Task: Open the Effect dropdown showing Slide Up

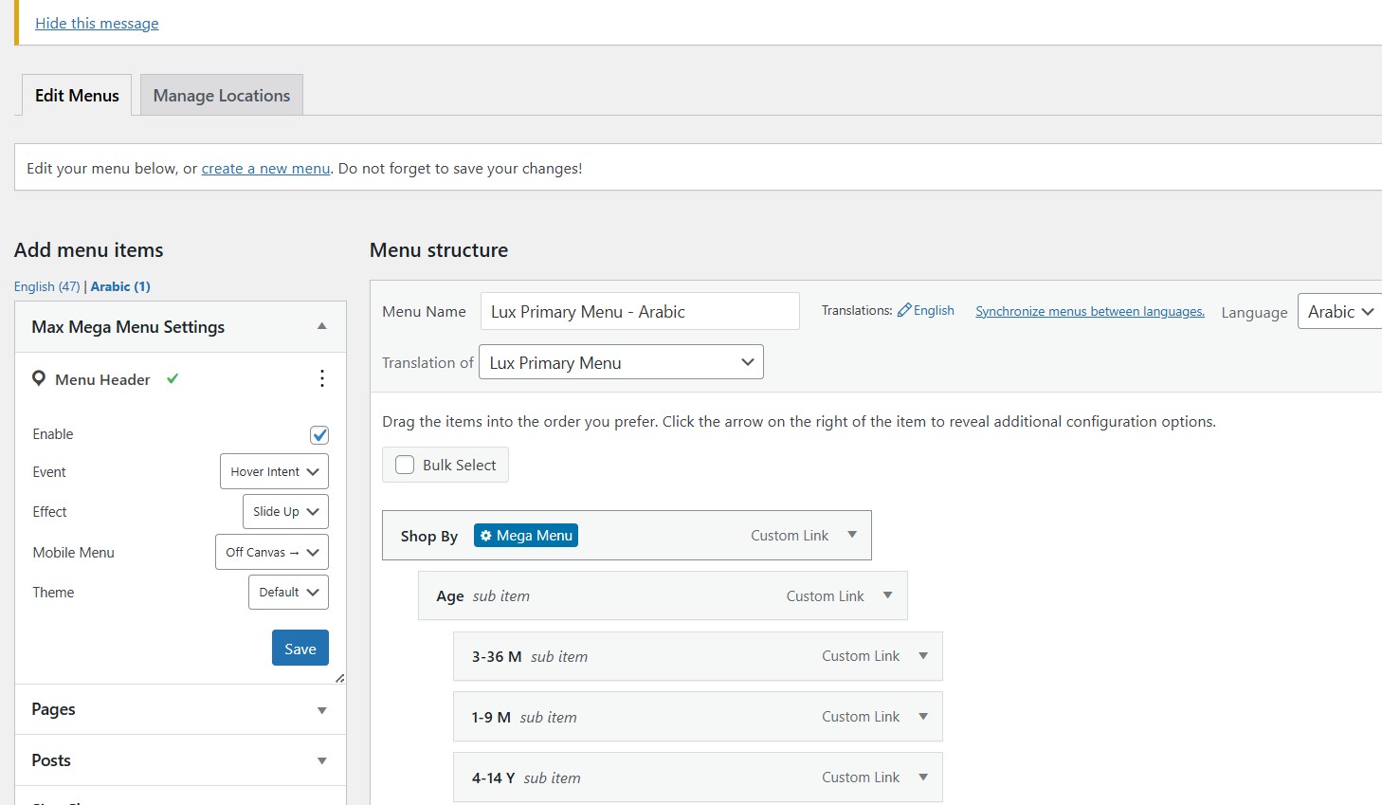Action: pyautogui.click(x=285, y=511)
